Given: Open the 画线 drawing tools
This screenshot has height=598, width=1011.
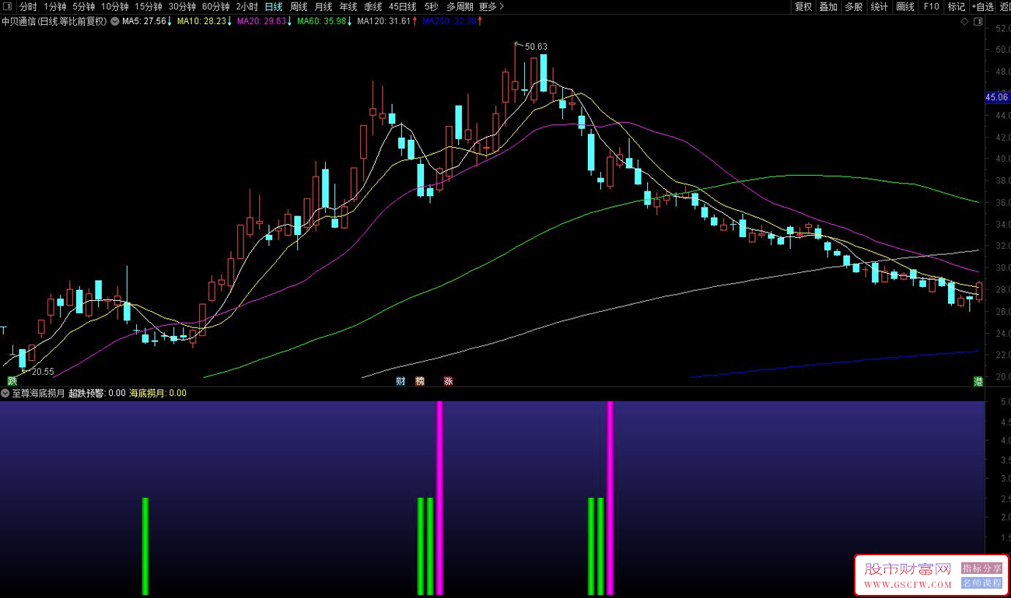Looking at the screenshot, I should pos(905,7).
